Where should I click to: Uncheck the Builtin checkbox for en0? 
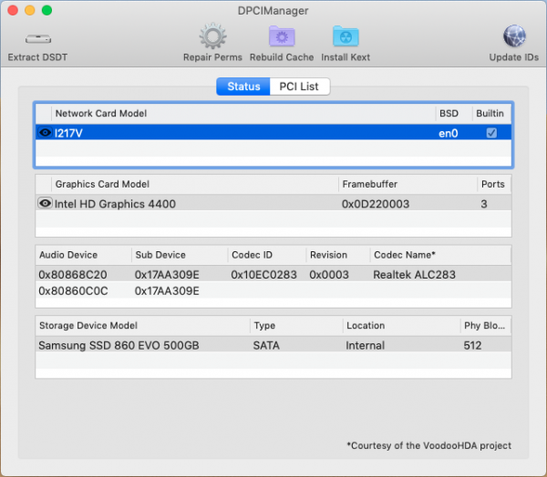click(x=491, y=133)
